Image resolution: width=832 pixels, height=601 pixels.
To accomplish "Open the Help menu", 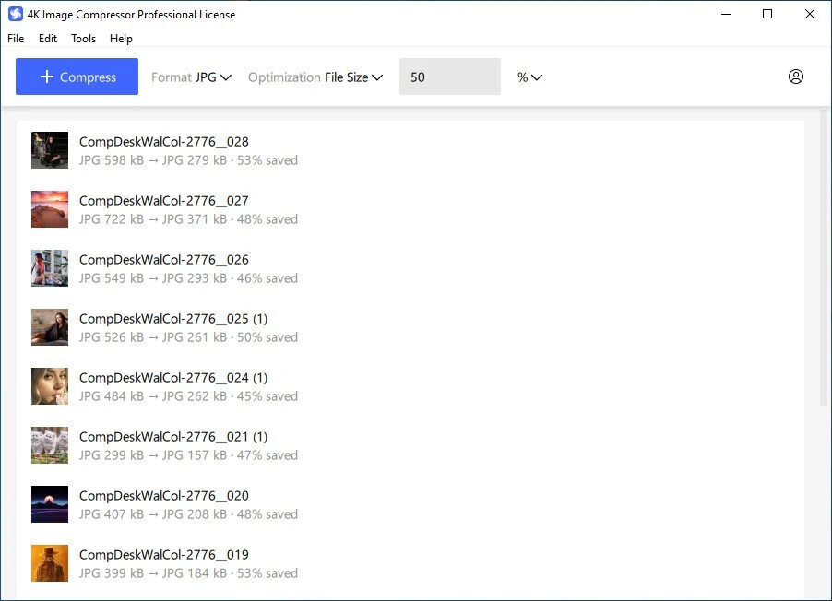I will (x=121, y=39).
